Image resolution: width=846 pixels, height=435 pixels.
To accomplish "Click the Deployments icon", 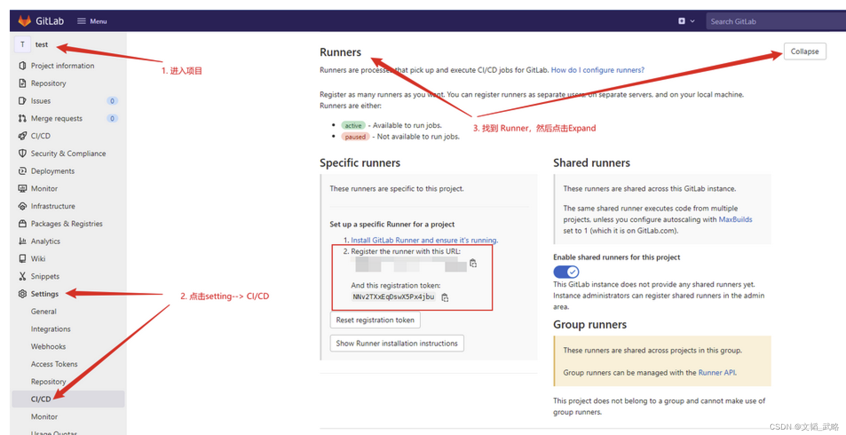I will [22, 171].
